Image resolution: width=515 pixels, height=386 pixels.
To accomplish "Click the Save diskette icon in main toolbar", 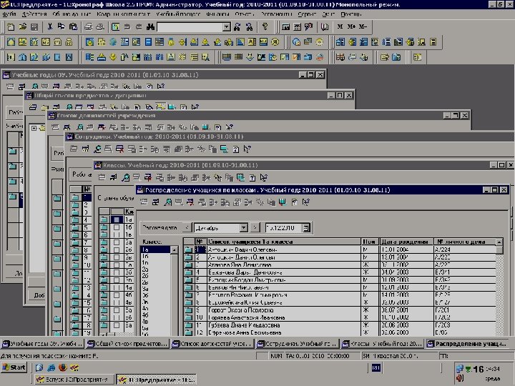I will click(x=34, y=27).
